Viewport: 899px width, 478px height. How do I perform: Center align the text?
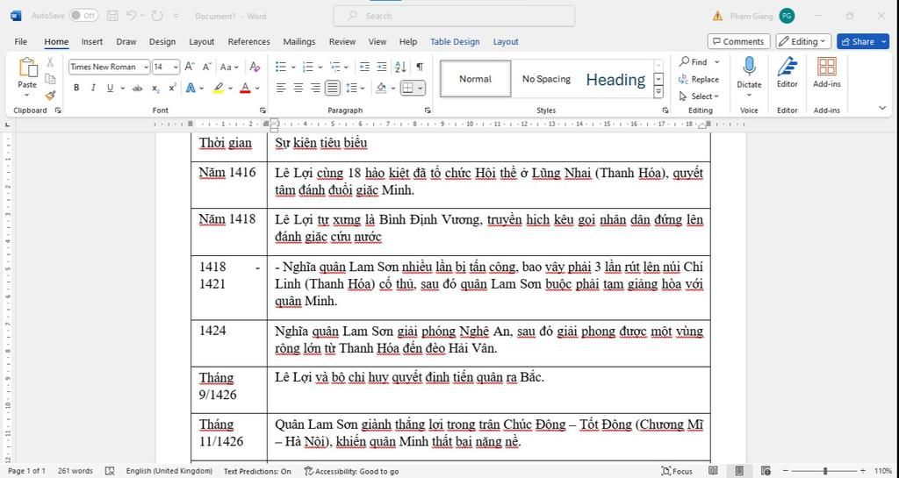[298, 89]
